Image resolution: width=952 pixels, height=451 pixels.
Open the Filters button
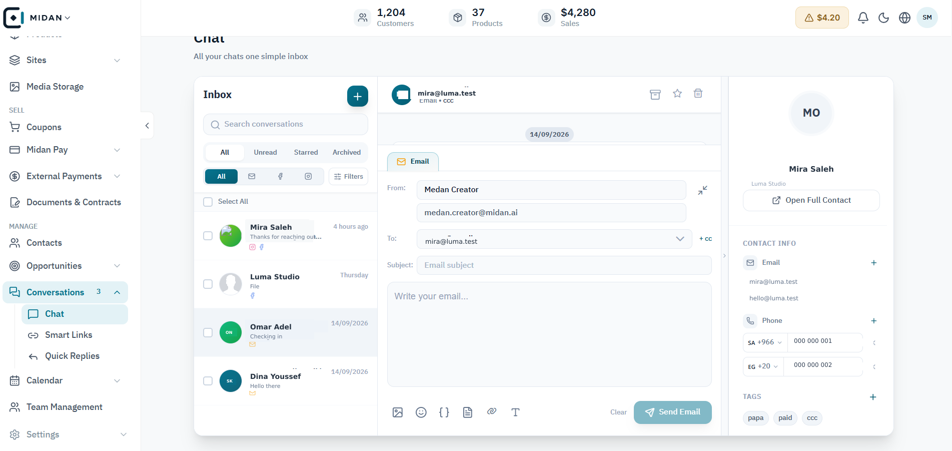348,177
